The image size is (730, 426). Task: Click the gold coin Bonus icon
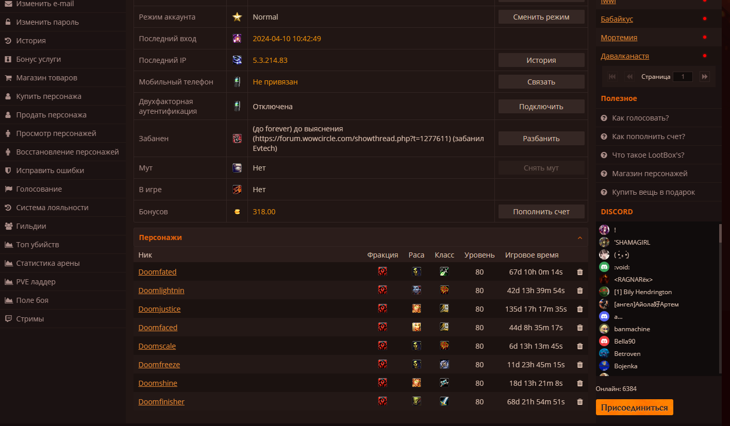237,212
